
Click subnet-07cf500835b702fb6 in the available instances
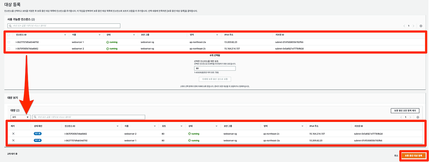pyautogui.click(x=289, y=42)
